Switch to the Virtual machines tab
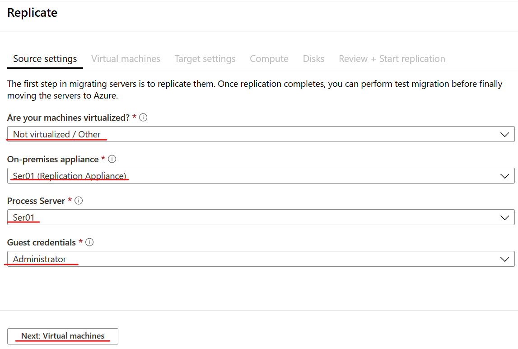The height and width of the screenshot is (349, 518). pyautogui.click(x=126, y=59)
